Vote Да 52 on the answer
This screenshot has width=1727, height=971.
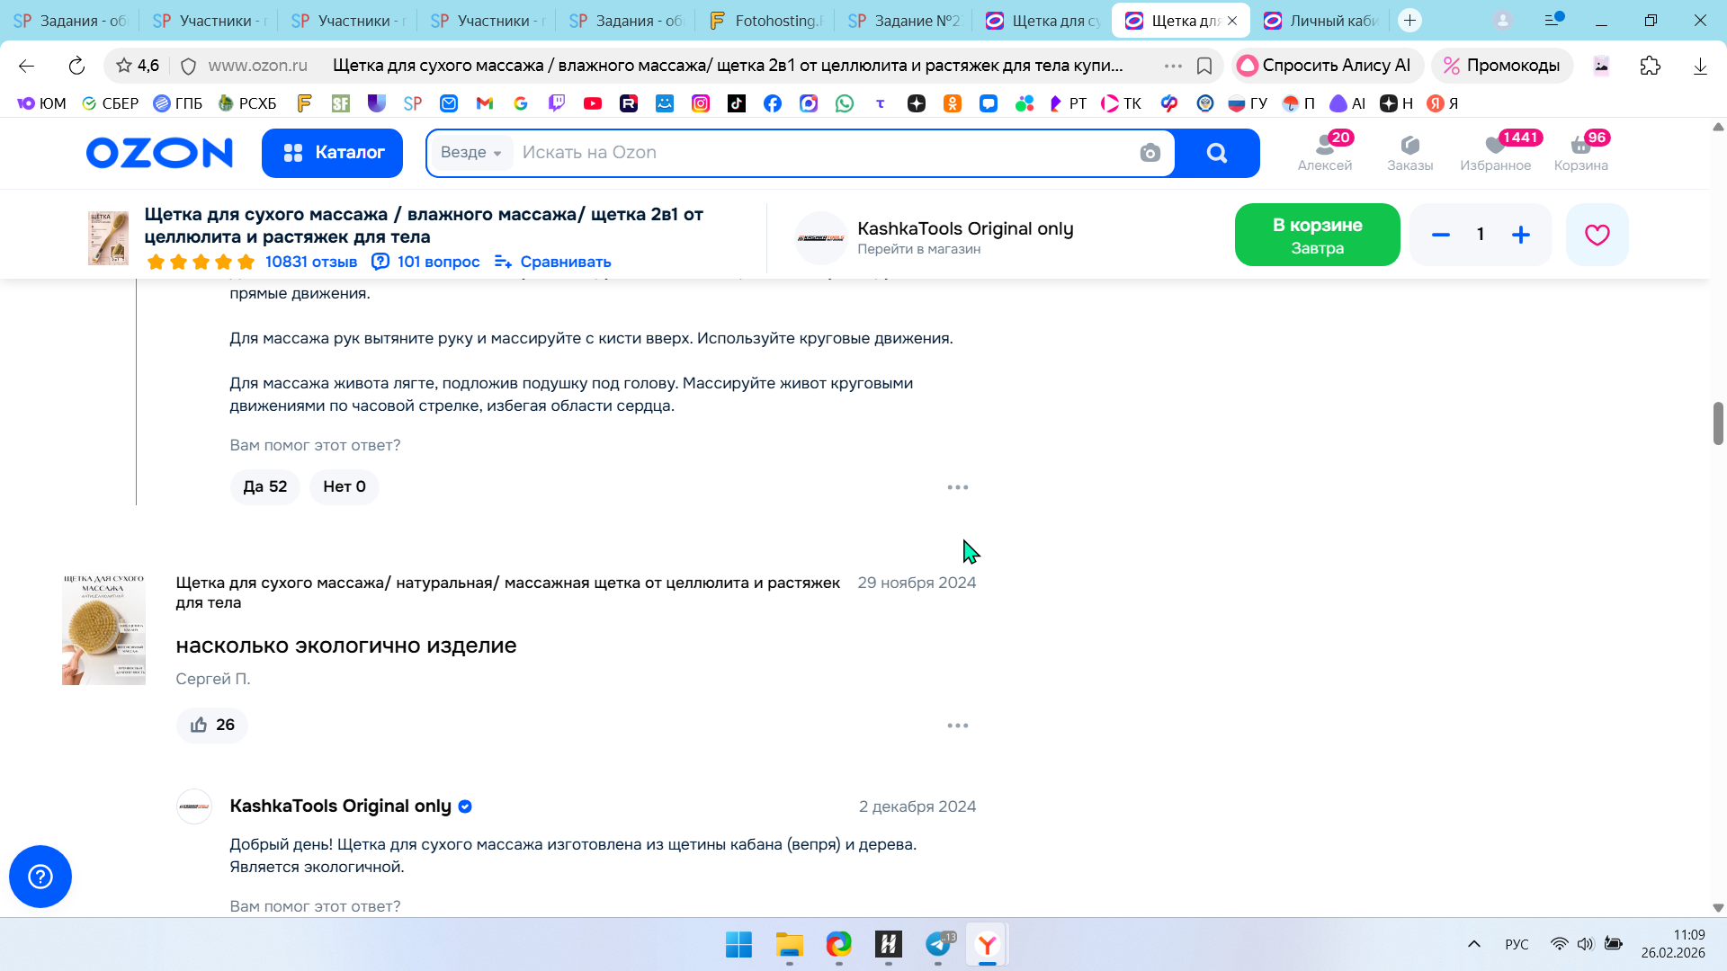coord(264,486)
